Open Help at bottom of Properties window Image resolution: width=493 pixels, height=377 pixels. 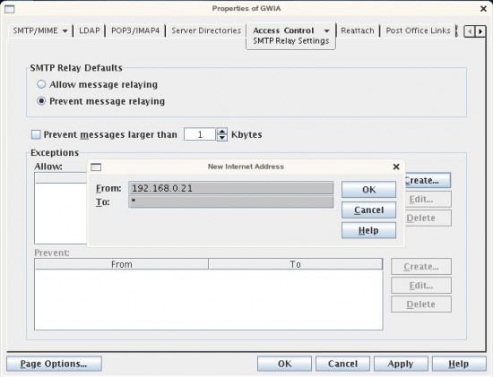[459, 364]
